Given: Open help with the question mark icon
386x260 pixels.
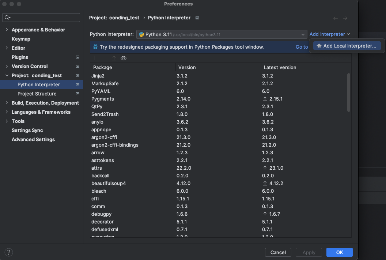Looking at the screenshot, I should (x=9, y=252).
